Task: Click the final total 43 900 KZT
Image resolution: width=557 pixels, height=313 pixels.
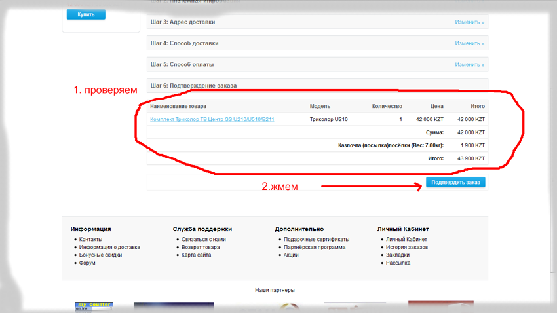Action: click(x=471, y=158)
